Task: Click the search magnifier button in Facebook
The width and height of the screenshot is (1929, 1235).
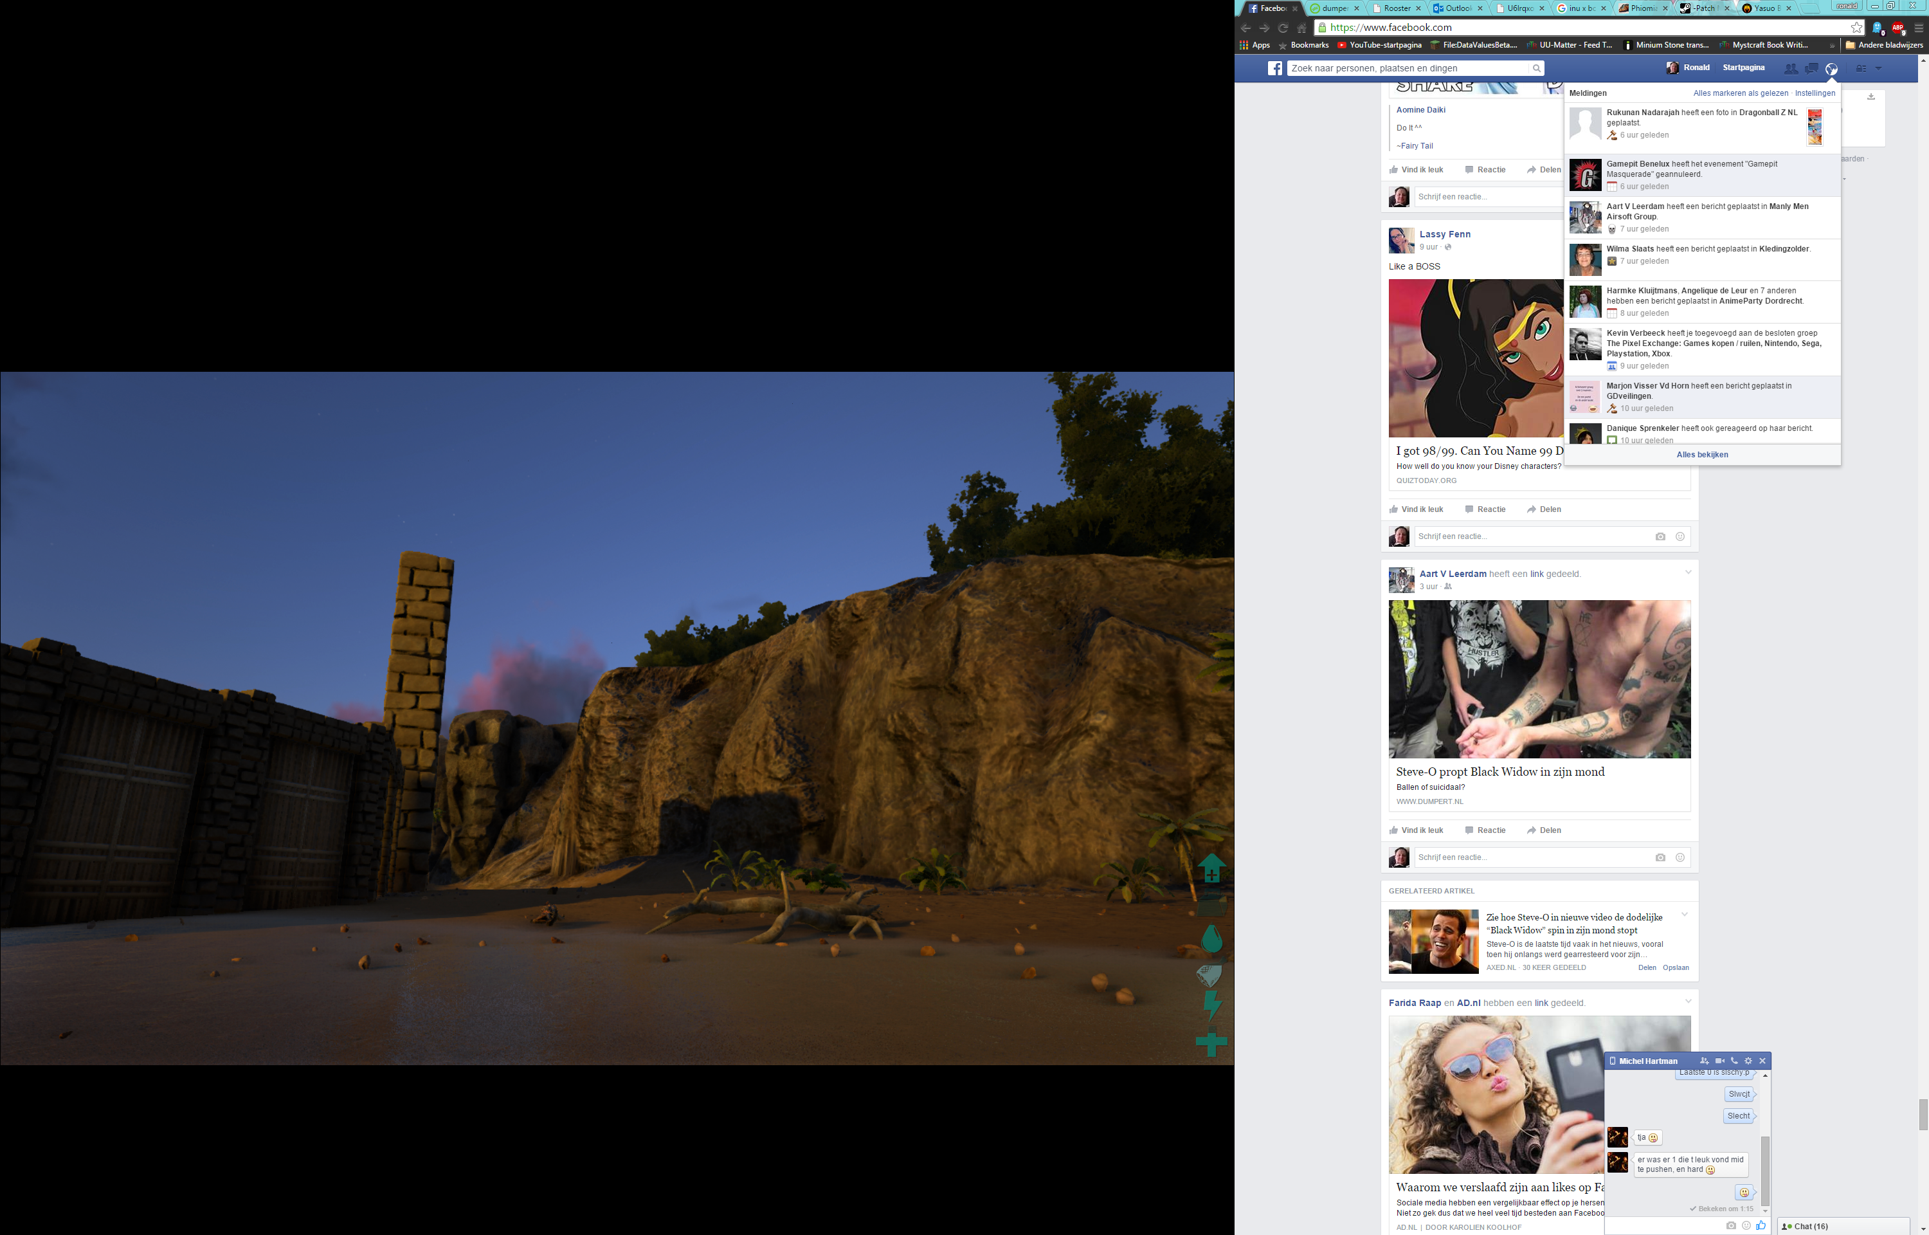Action: [1536, 68]
